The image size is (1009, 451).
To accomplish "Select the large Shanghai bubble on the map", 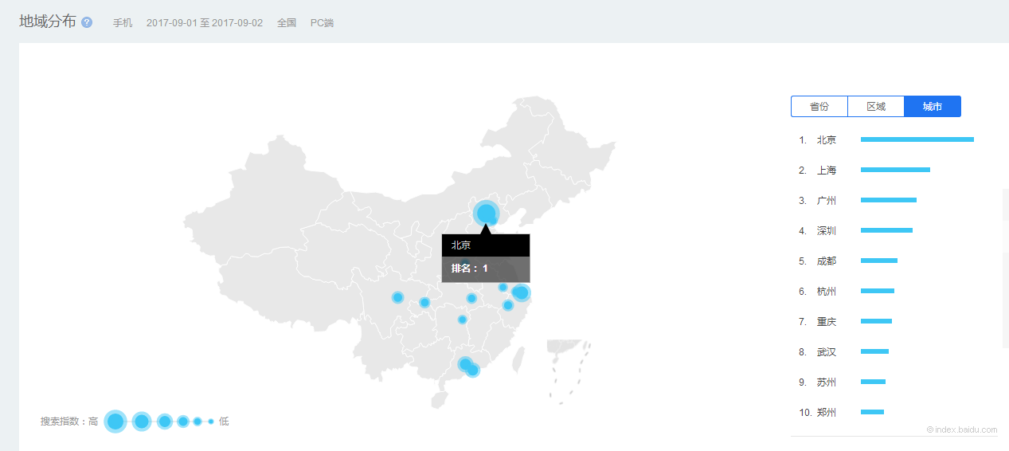I will (522, 292).
